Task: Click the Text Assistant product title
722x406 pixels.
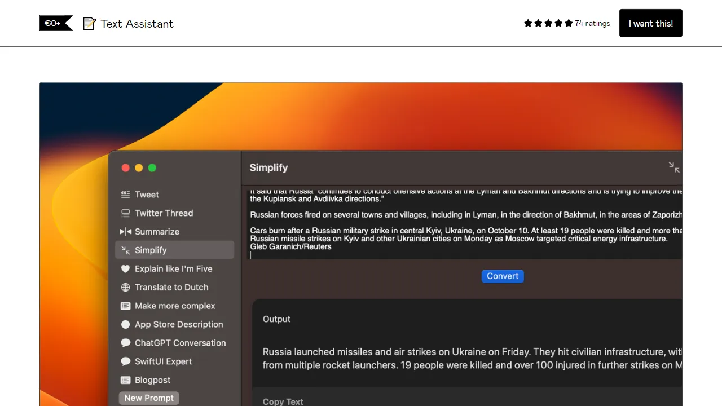Action: [137, 24]
